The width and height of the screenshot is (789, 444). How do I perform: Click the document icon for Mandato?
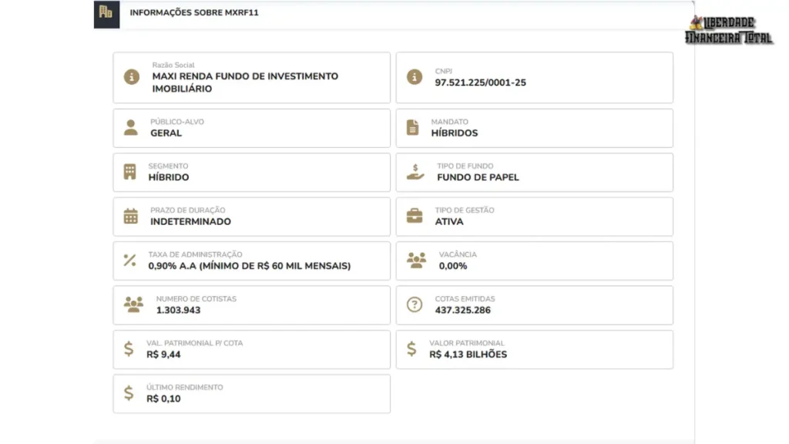[413, 127]
